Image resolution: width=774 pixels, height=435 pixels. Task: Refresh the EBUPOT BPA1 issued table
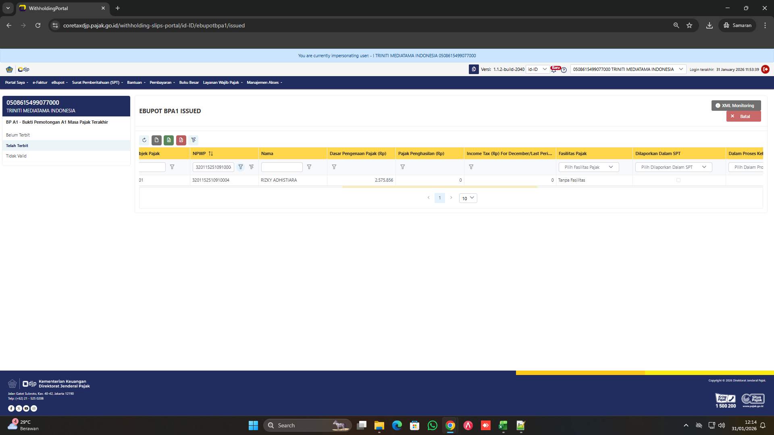click(144, 140)
